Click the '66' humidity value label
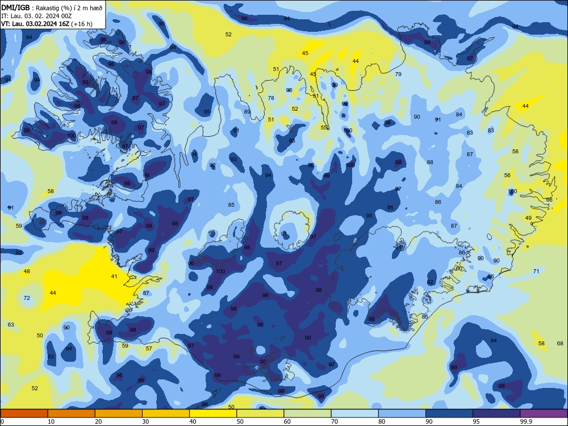This screenshot has height=426, width=568. point(549,199)
